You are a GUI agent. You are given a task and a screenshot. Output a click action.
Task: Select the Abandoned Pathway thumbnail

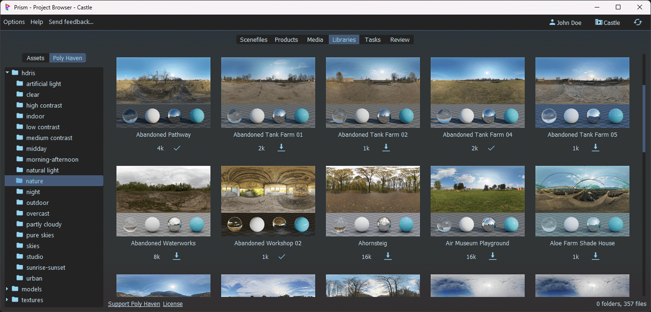163,93
